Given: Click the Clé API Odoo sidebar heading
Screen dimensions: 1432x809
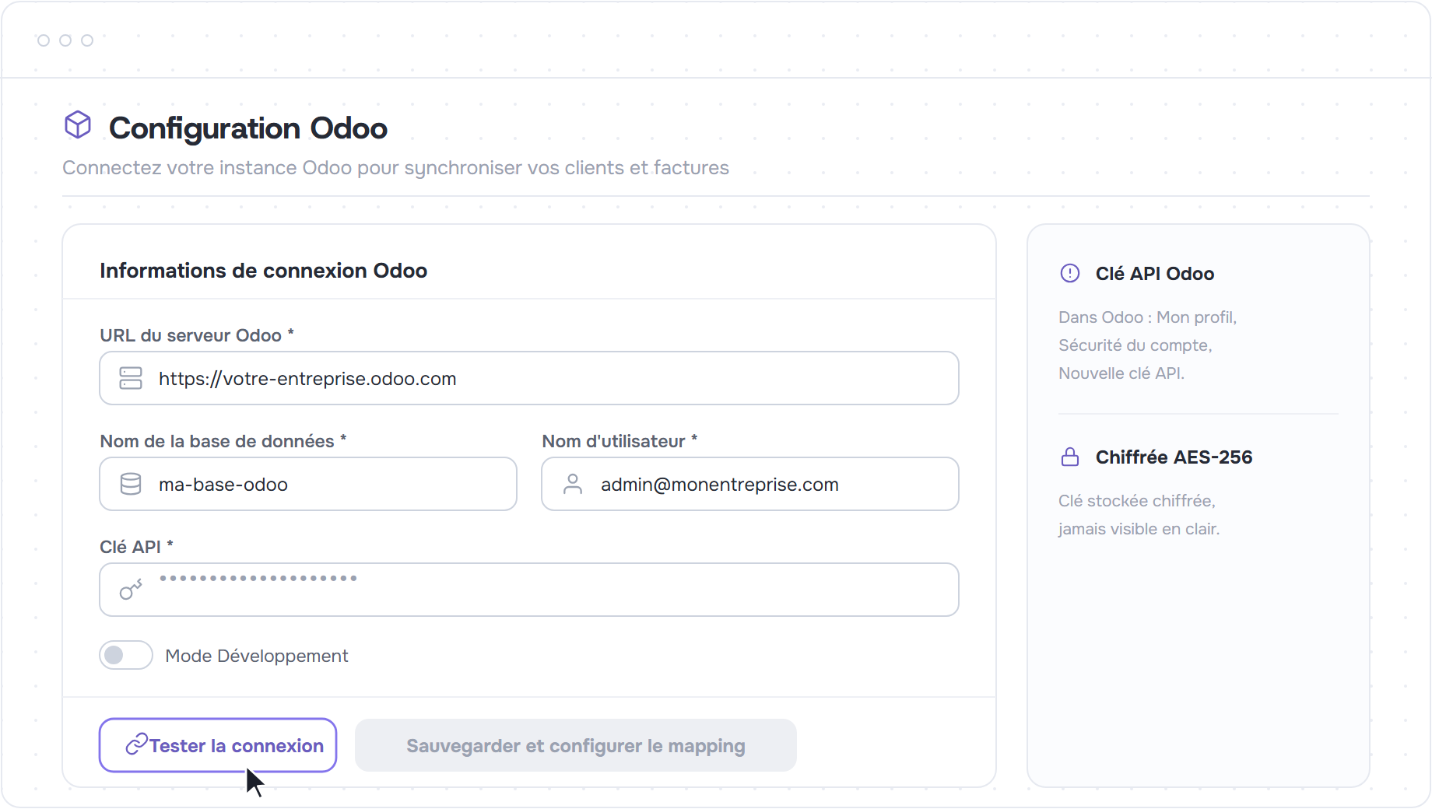Looking at the screenshot, I should click(1155, 274).
